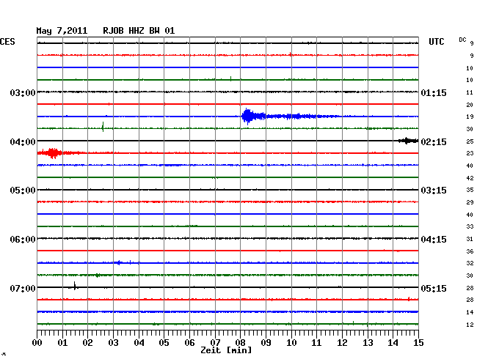Click the x-axis tick label '12'
This screenshot has height=362, width=477.
(x=342, y=343)
